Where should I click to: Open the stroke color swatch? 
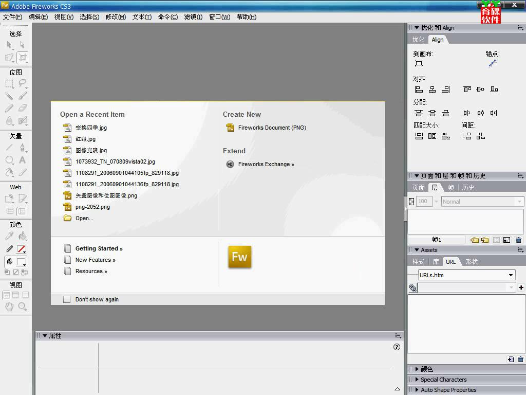pyautogui.click(x=21, y=249)
